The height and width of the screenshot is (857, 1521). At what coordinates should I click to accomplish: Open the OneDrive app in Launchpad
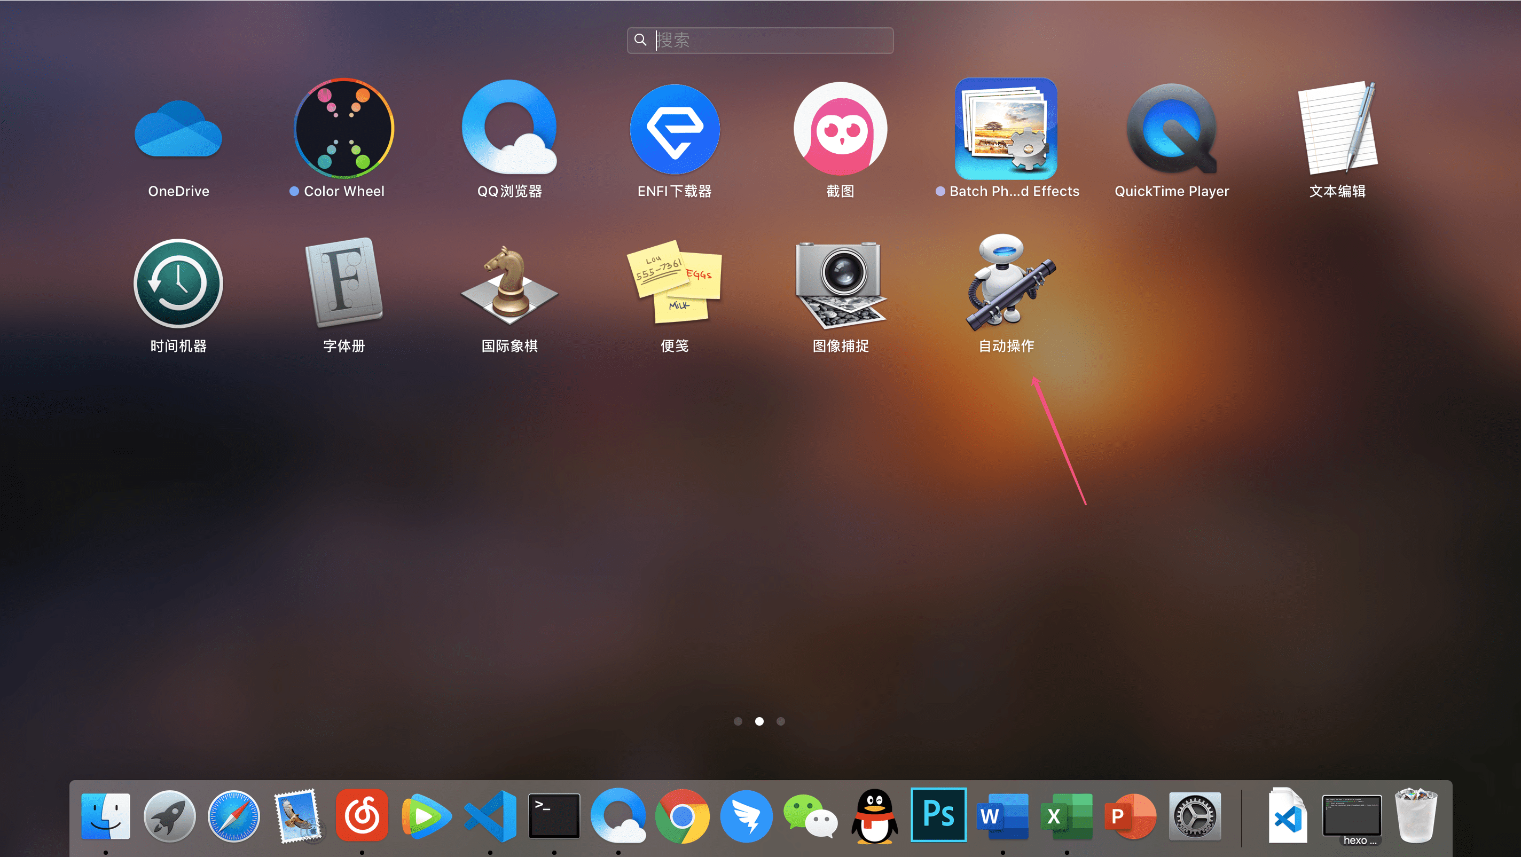178,129
